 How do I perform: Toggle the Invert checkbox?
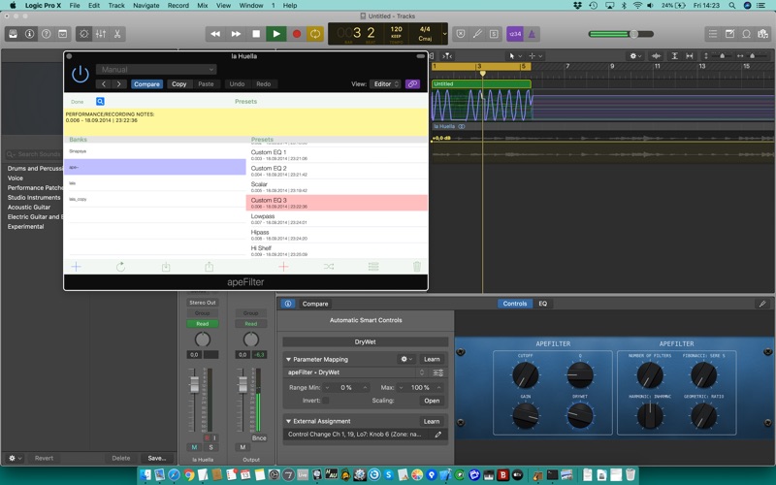[325, 401]
